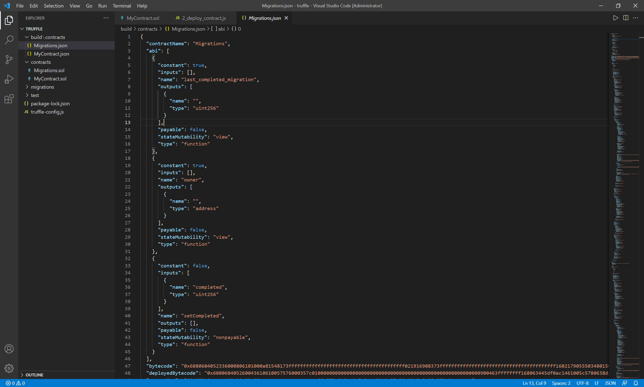This screenshot has height=387, width=644.
Task: Open truffle-config.js in the explorer
Action: tap(47, 112)
